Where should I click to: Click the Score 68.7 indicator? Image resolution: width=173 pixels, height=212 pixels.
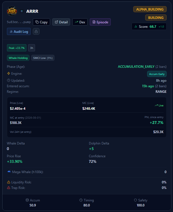coord(149,26)
